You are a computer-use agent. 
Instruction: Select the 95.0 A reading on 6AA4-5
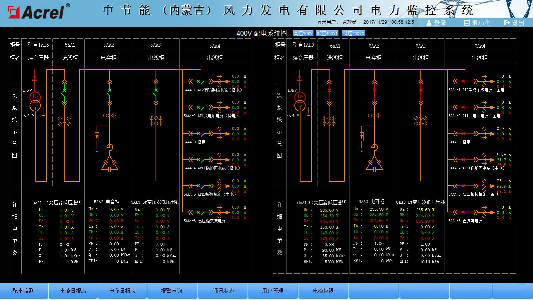[504, 181]
